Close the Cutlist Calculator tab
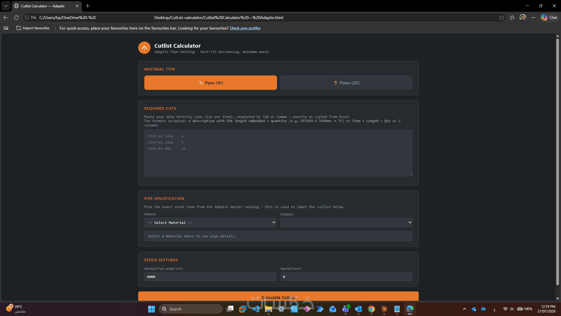This screenshot has width=561, height=316. point(77,6)
